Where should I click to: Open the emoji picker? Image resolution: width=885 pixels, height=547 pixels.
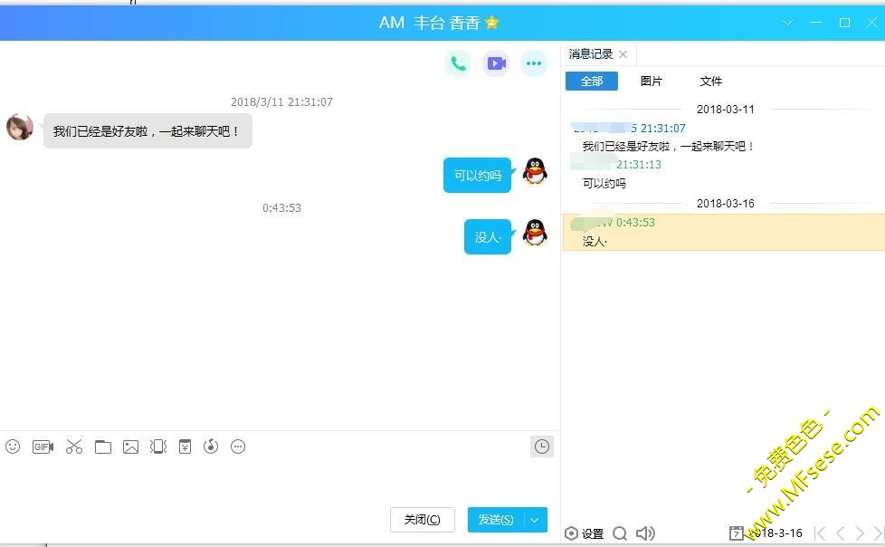pyautogui.click(x=13, y=446)
